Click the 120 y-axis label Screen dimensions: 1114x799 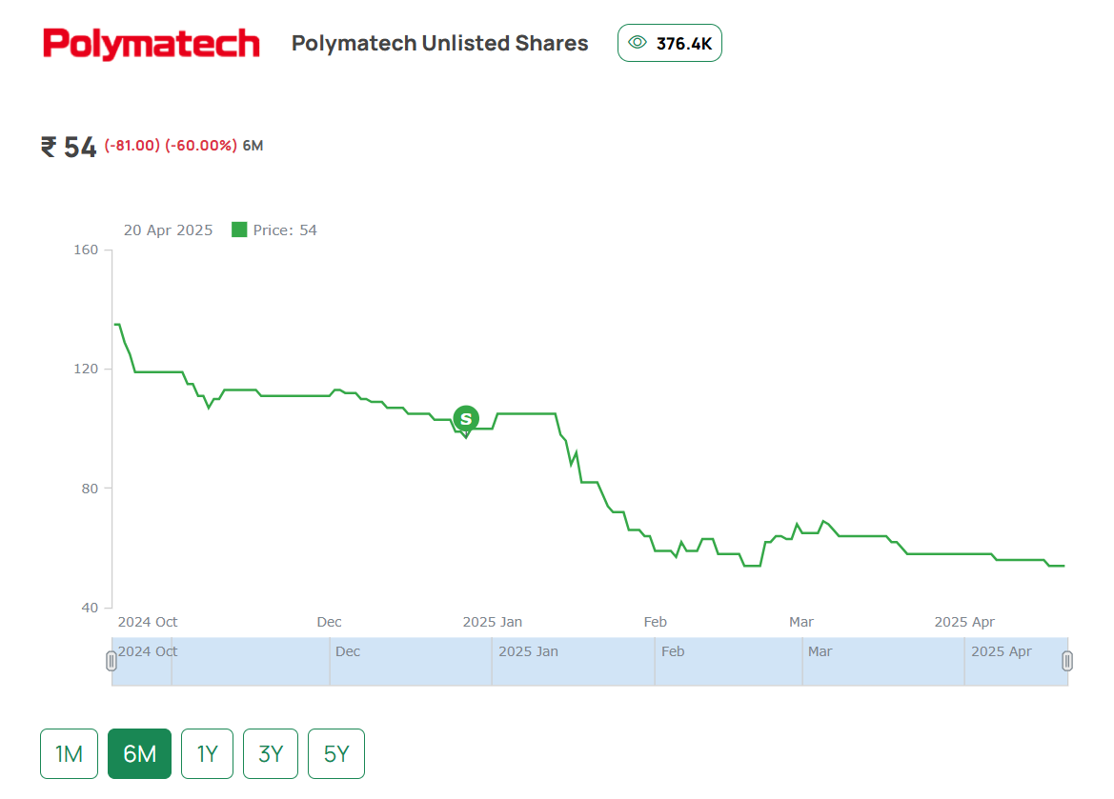point(86,369)
